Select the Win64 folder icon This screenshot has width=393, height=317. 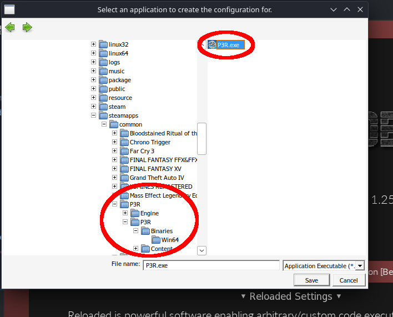click(156, 240)
